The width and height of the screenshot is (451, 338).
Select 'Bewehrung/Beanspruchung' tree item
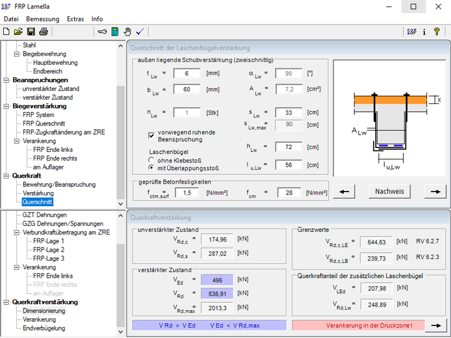pos(59,184)
